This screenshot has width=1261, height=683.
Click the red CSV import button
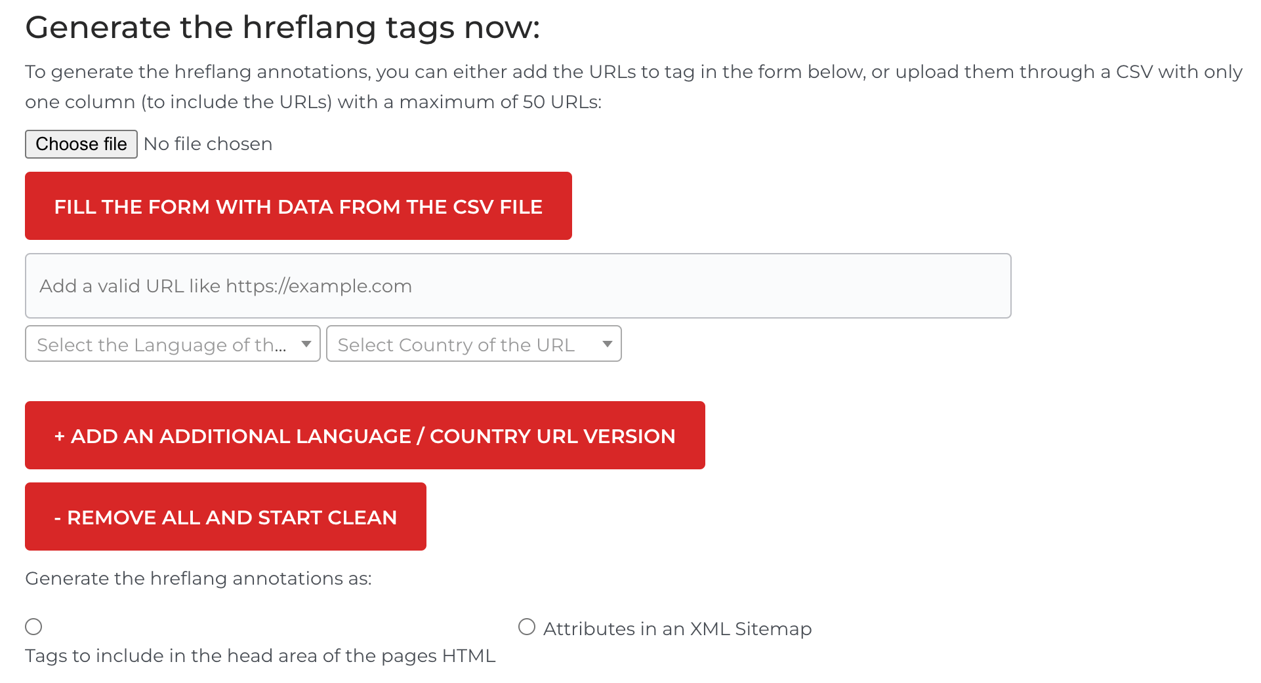298,206
